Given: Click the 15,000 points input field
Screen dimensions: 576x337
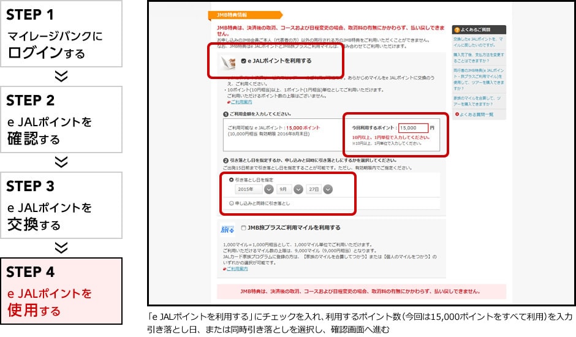Looking at the screenshot, I should [412, 128].
